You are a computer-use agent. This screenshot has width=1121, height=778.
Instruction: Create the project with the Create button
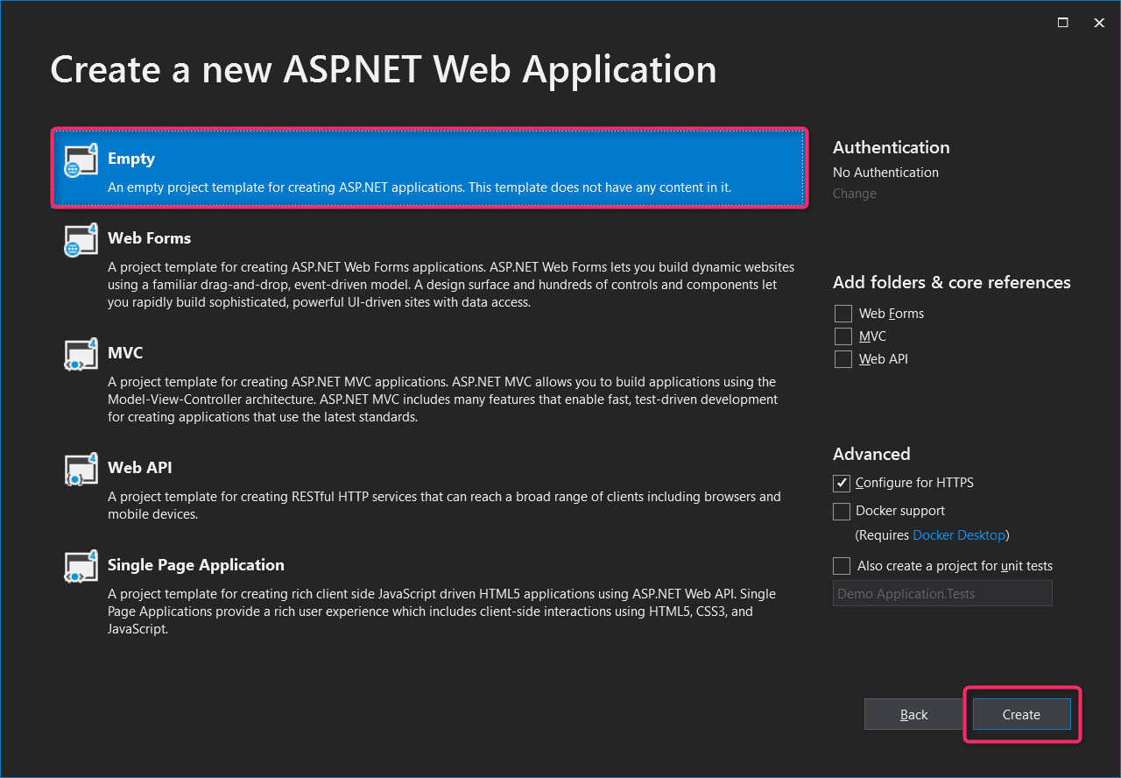pos(1021,715)
